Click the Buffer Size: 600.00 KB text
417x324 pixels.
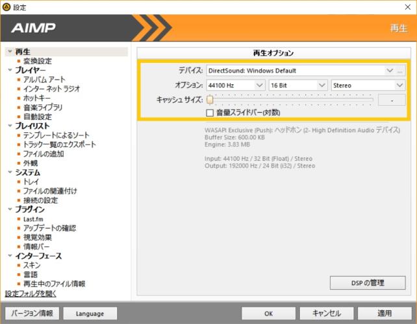click(x=234, y=137)
